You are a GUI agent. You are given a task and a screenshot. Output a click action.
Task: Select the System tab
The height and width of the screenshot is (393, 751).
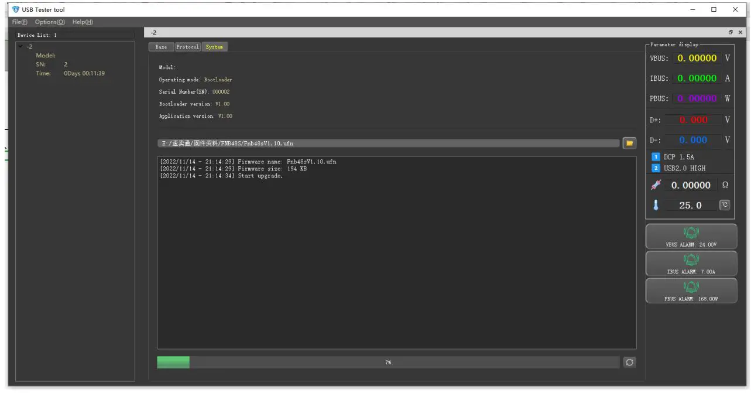tap(214, 47)
